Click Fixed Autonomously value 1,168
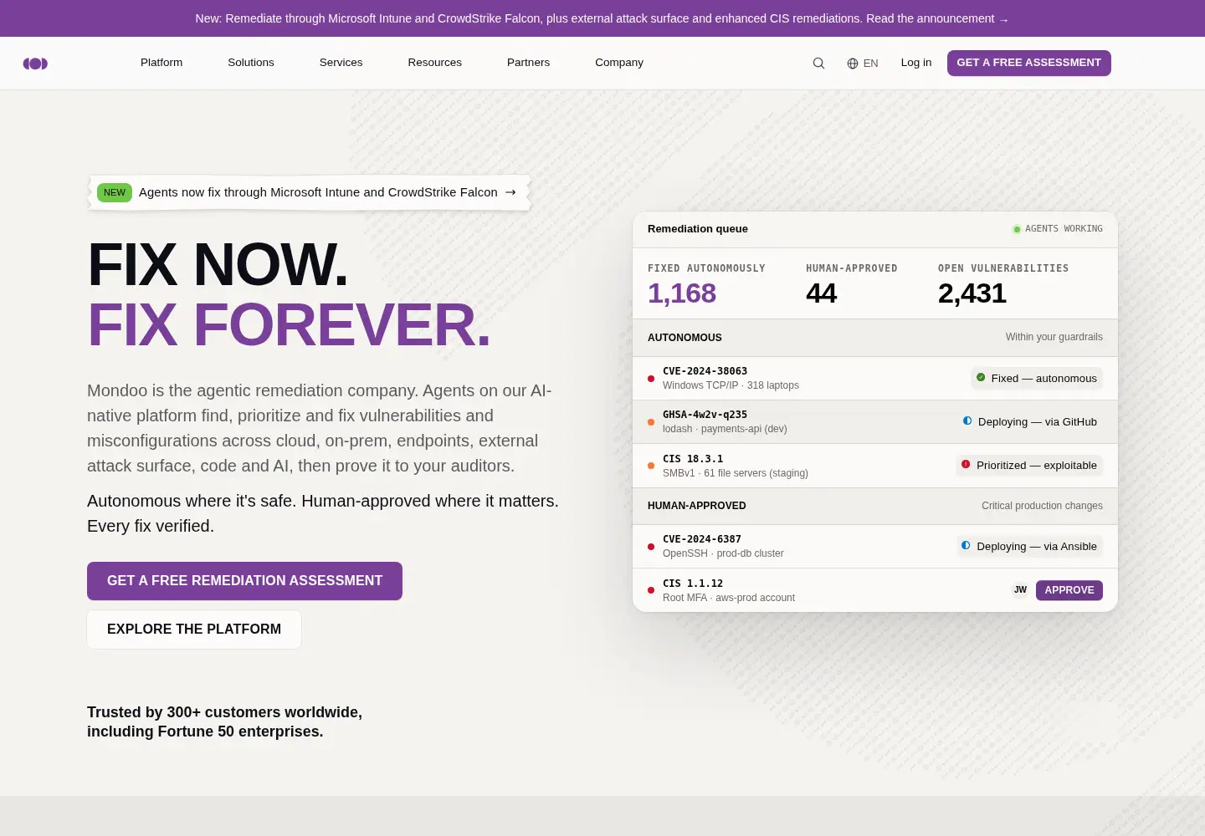1205x836 pixels. click(x=682, y=293)
